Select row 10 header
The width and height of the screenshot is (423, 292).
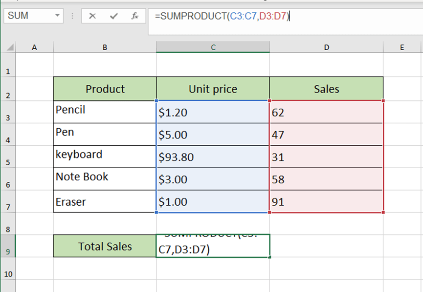click(x=8, y=268)
